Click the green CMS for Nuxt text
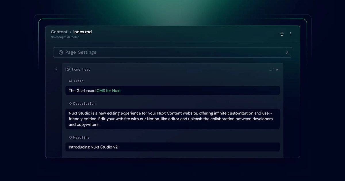This screenshot has width=345, height=181. (x=109, y=90)
